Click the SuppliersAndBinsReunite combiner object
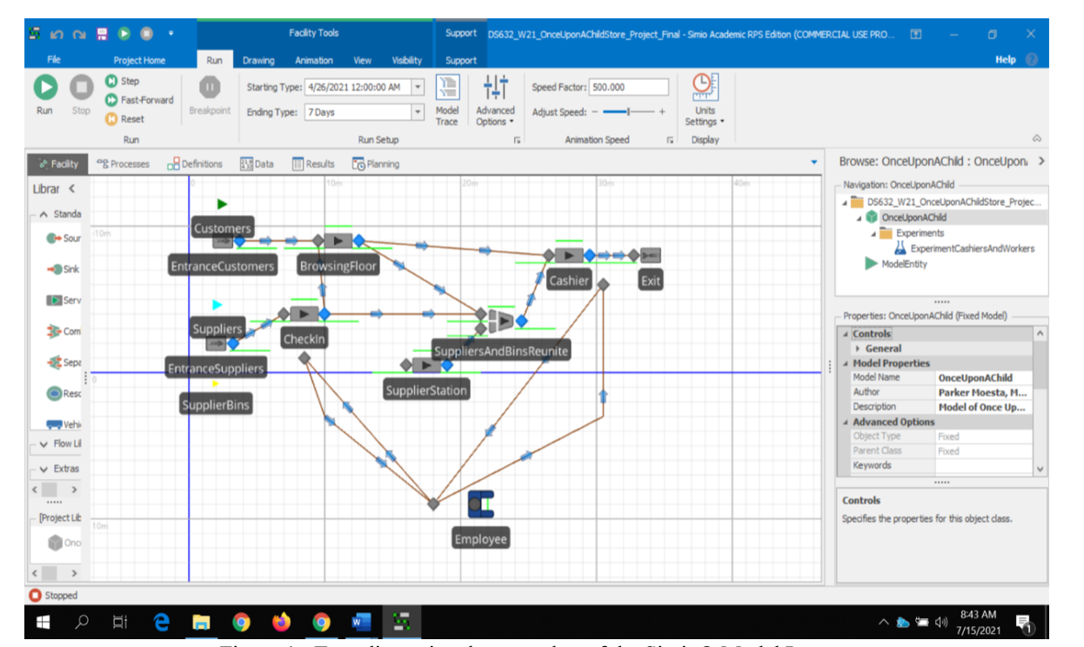The width and height of the screenshot is (1084, 647). click(500, 321)
